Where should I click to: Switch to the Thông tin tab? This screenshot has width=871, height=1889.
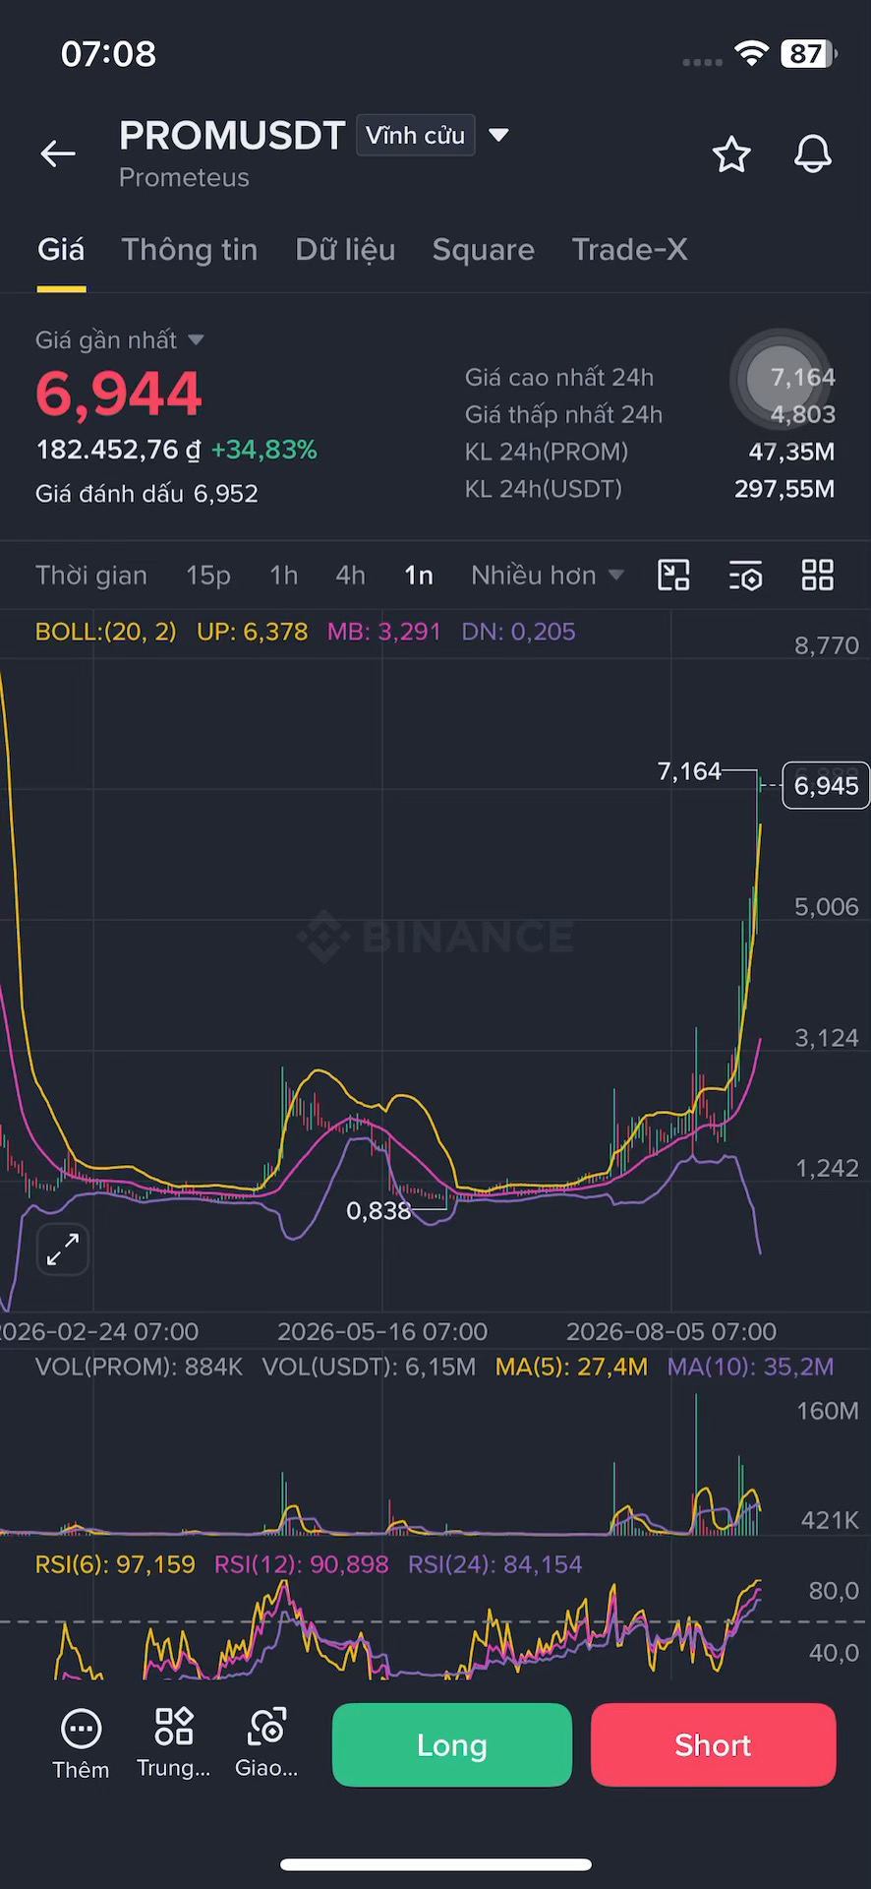click(190, 250)
